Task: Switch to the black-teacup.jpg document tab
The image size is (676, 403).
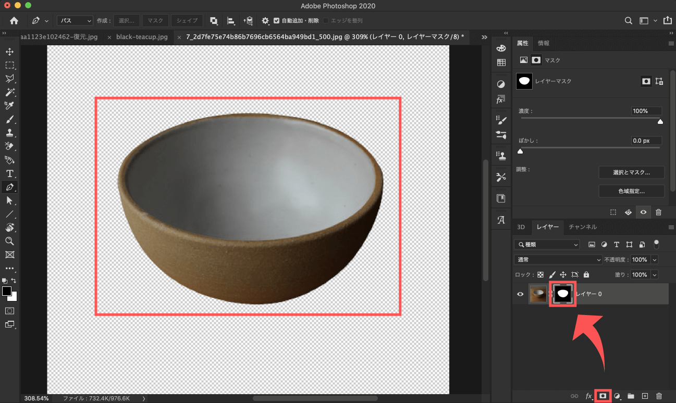Action: (x=142, y=37)
